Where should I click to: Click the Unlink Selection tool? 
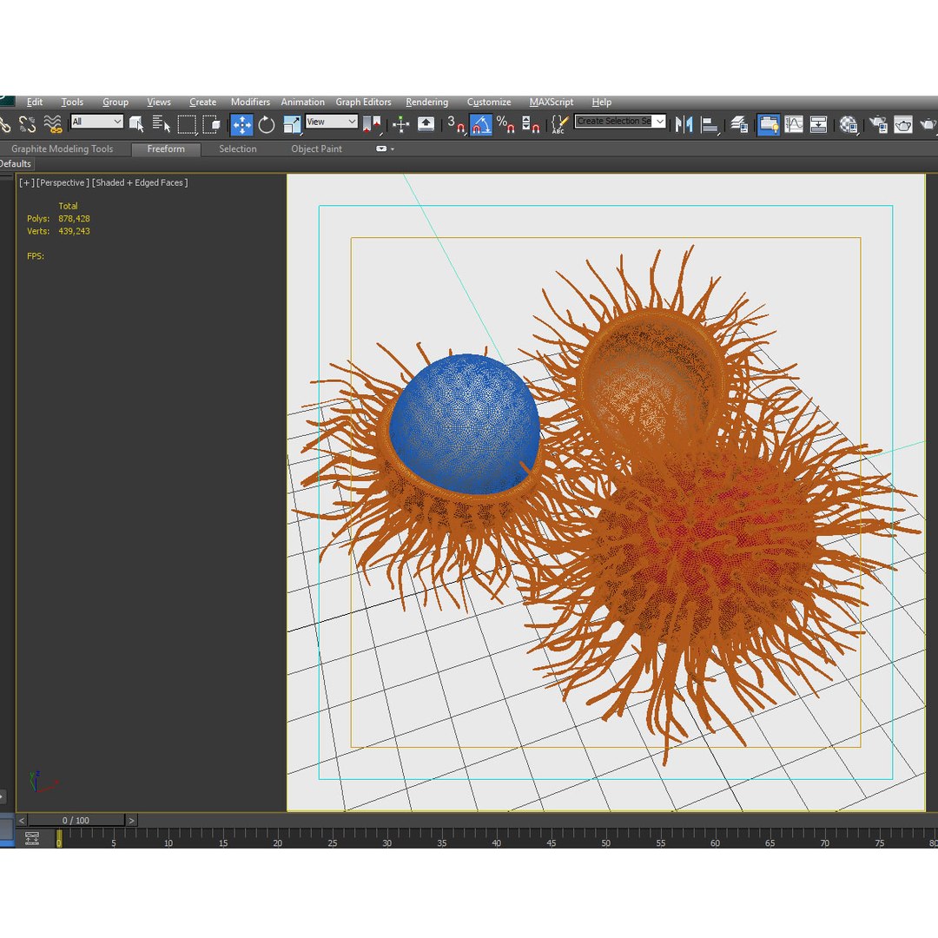[x=27, y=124]
